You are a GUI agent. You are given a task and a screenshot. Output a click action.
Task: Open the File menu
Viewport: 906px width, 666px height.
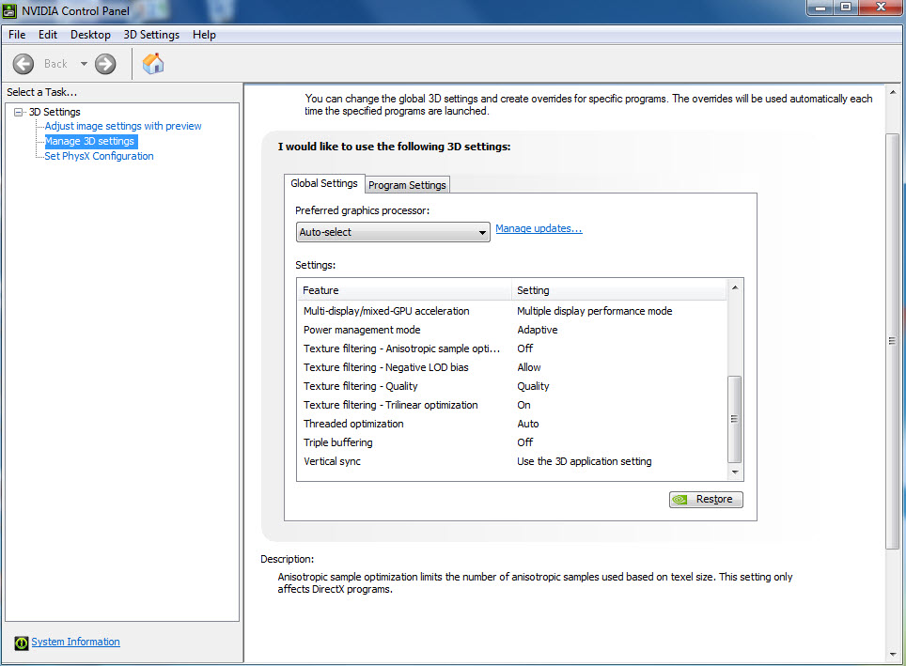pyautogui.click(x=17, y=35)
